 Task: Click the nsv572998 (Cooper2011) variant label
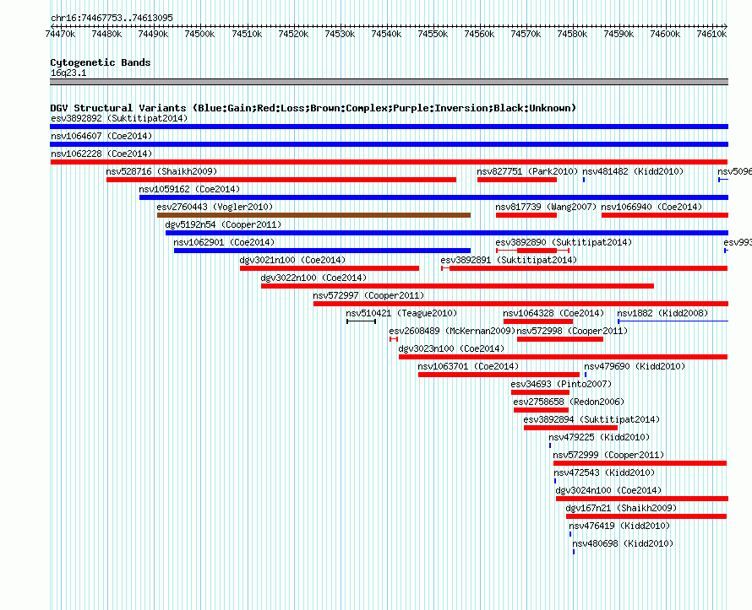click(572, 331)
